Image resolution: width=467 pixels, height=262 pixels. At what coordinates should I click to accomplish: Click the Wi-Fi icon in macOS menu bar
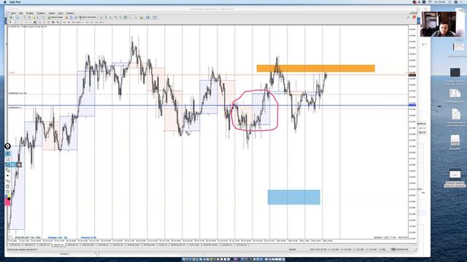(x=430, y=2)
